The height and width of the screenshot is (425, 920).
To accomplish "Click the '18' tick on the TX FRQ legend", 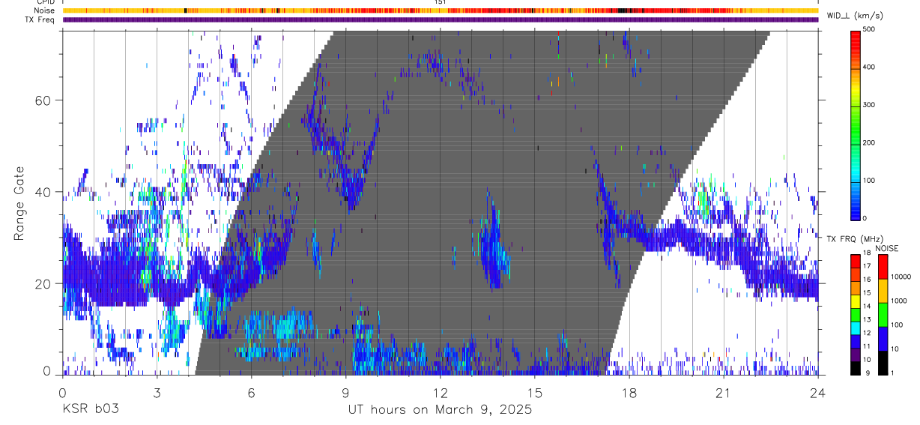I will pyautogui.click(x=867, y=253).
